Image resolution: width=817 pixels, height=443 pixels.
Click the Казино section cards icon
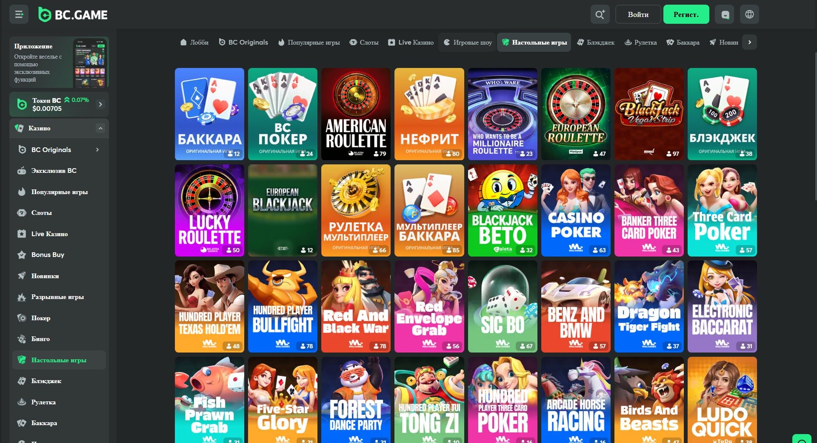(x=19, y=128)
